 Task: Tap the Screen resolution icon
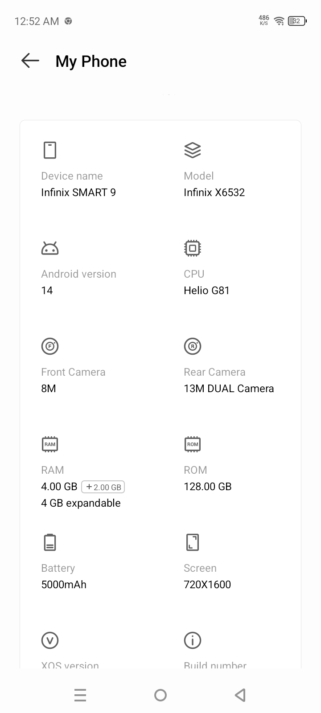click(193, 542)
